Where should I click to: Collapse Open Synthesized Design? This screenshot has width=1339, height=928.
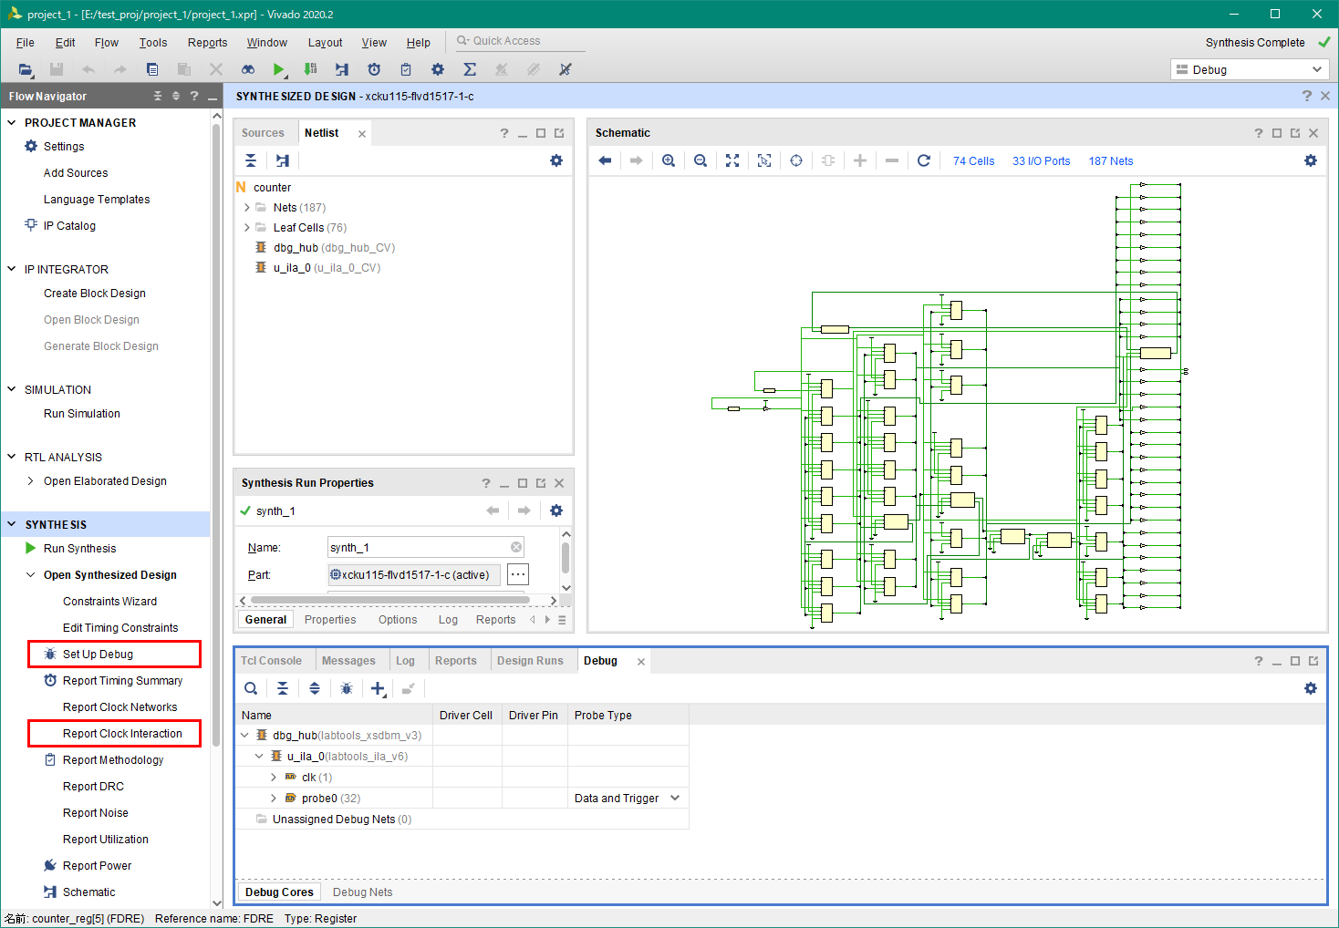31,575
